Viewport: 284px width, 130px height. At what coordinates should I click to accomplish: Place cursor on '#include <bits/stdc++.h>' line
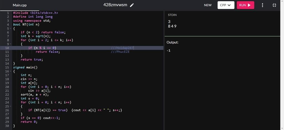35,13
